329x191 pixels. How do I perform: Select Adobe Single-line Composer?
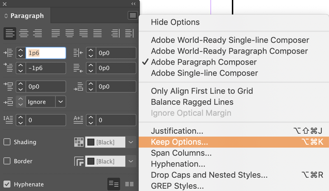pyautogui.click(x=204, y=73)
